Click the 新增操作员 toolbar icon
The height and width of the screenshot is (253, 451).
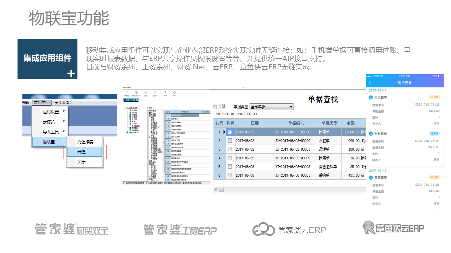[x=136, y=93]
